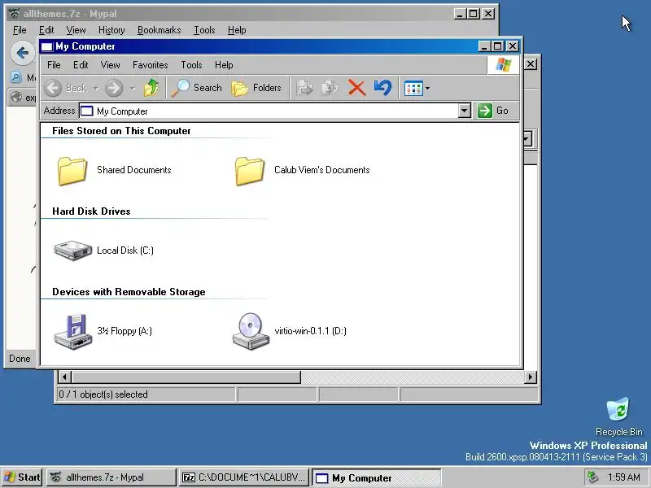The width and height of the screenshot is (651, 488).
Task: Open the File menu in Mypal
Action: click(x=20, y=30)
